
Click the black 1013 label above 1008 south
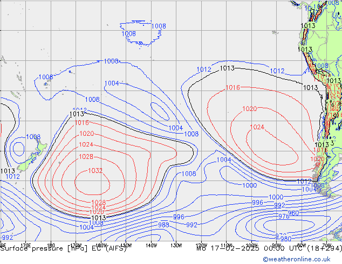99,218
